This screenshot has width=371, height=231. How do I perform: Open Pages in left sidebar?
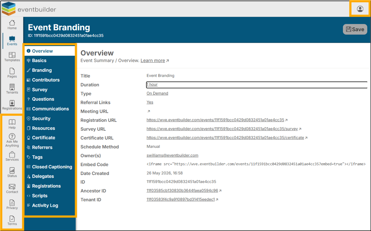tap(12, 73)
